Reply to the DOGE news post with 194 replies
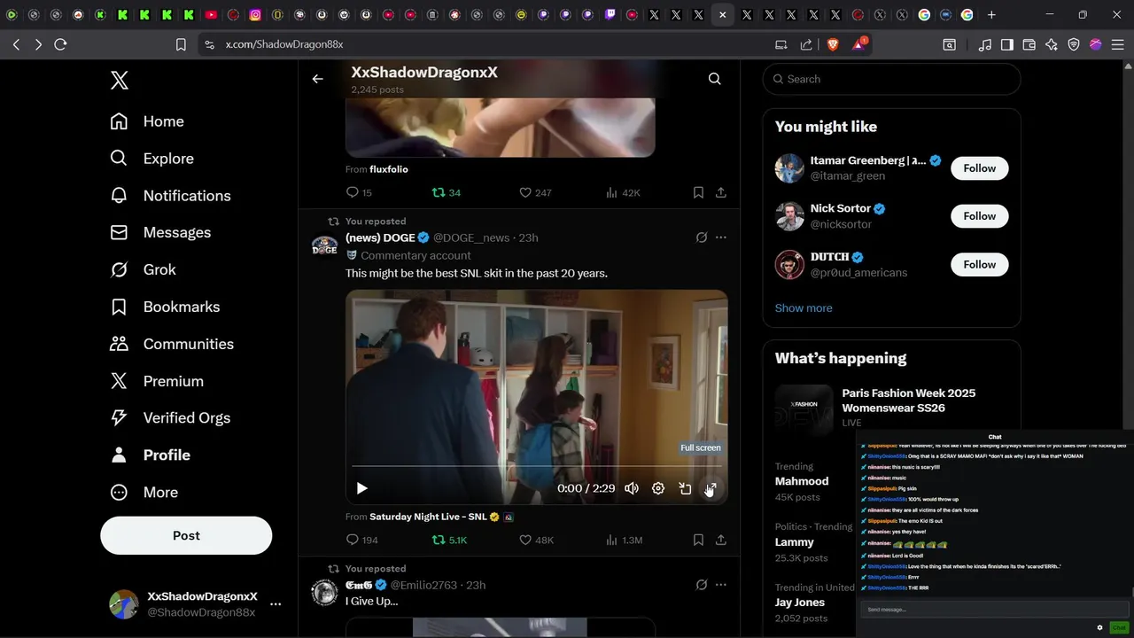 tap(361, 540)
